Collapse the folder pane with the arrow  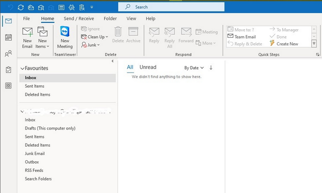(113, 61)
